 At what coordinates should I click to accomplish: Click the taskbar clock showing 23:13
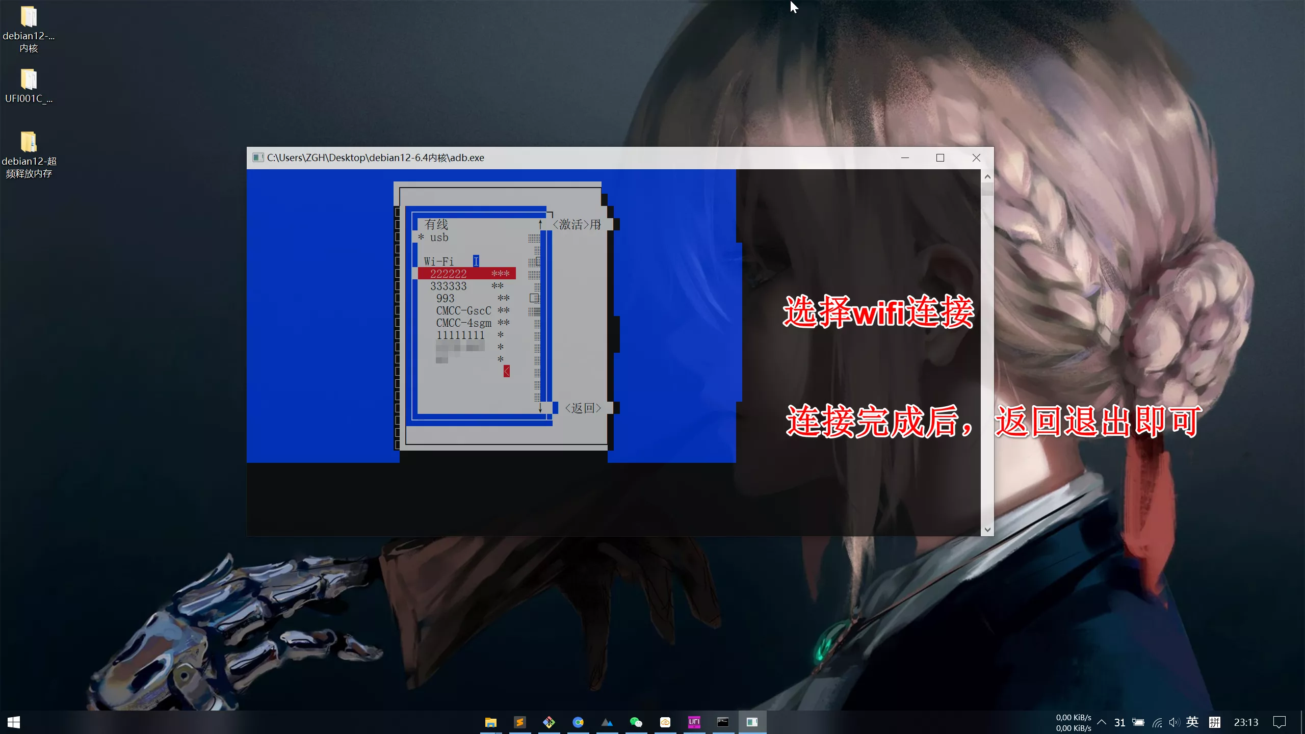pyautogui.click(x=1245, y=722)
